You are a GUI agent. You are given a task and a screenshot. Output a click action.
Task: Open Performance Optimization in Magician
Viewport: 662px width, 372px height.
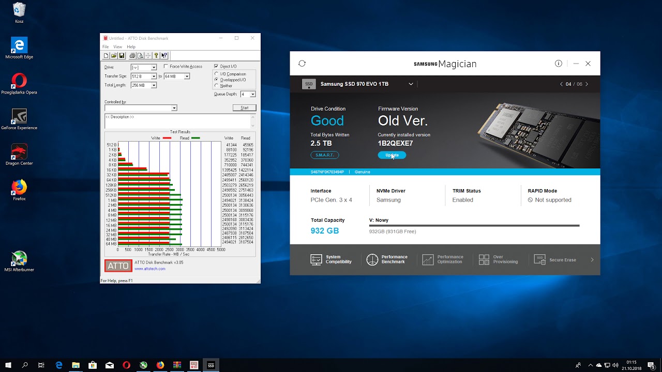[443, 259]
